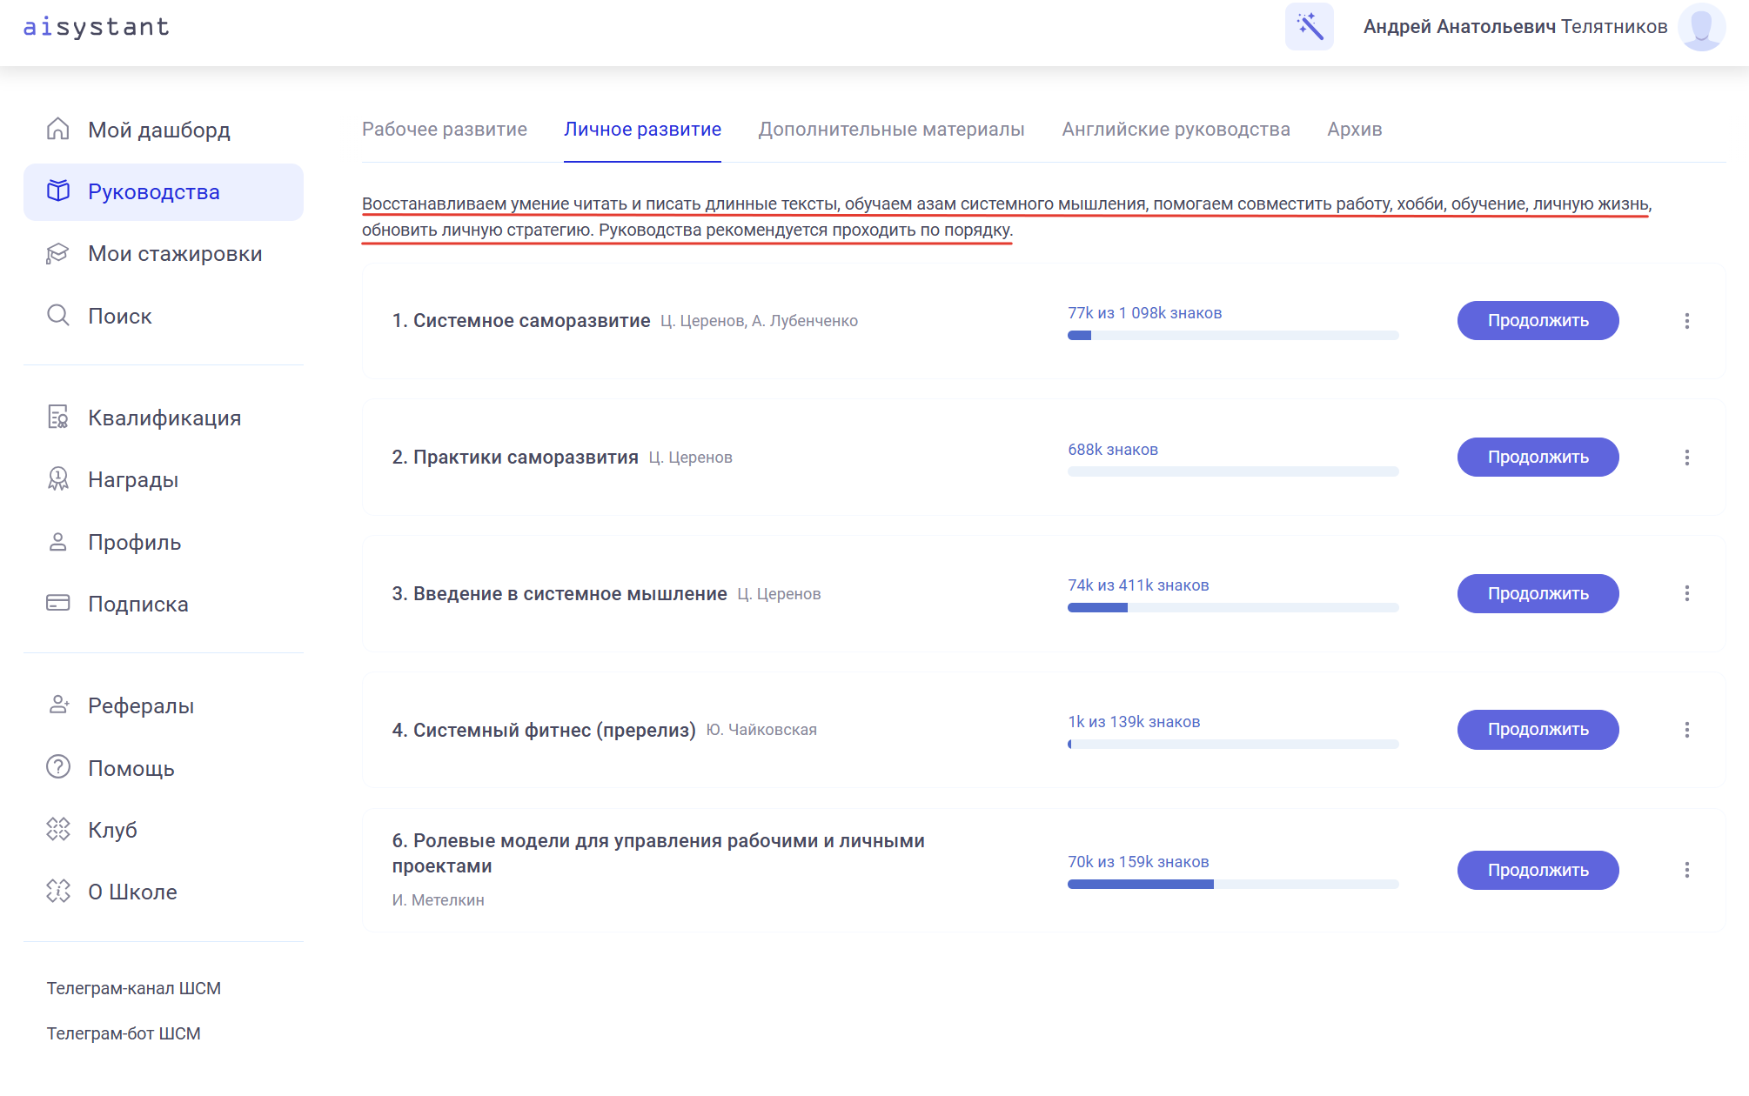Click the 70k из 159k progress bar

pos(1233,885)
